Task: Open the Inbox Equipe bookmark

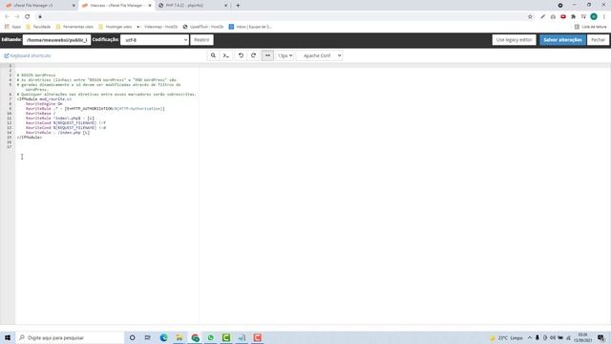Action: pyautogui.click(x=250, y=27)
